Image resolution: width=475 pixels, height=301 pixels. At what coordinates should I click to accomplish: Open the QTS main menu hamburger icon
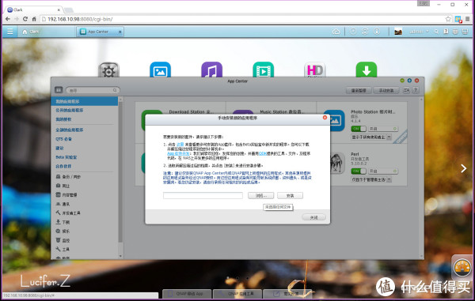pyautogui.click(x=10, y=32)
